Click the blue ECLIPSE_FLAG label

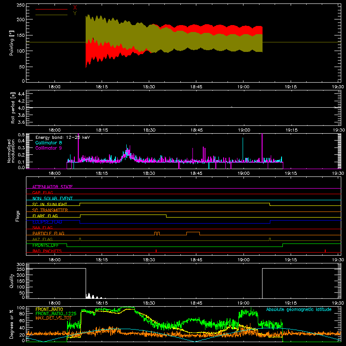click(47, 222)
